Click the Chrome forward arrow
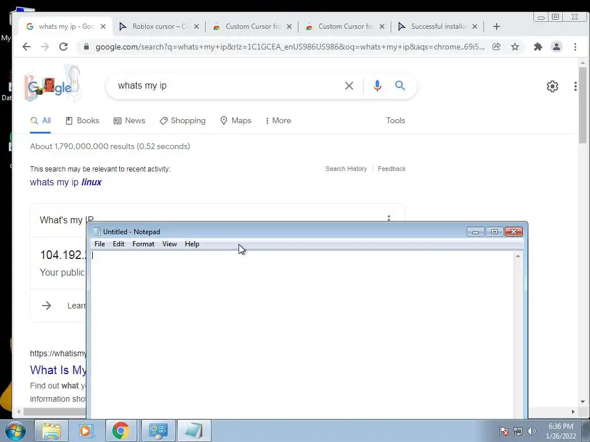This screenshot has height=442, width=590. pyautogui.click(x=45, y=47)
